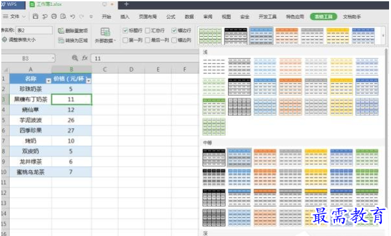Image resolution: width=391 pixels, height=236 pixels.
Task: Click the 转换为区域 convert to range icon
Action: (61, 40)
